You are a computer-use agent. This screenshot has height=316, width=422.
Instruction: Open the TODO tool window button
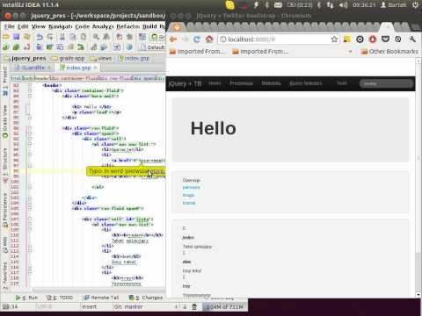(x=60, y=298)
